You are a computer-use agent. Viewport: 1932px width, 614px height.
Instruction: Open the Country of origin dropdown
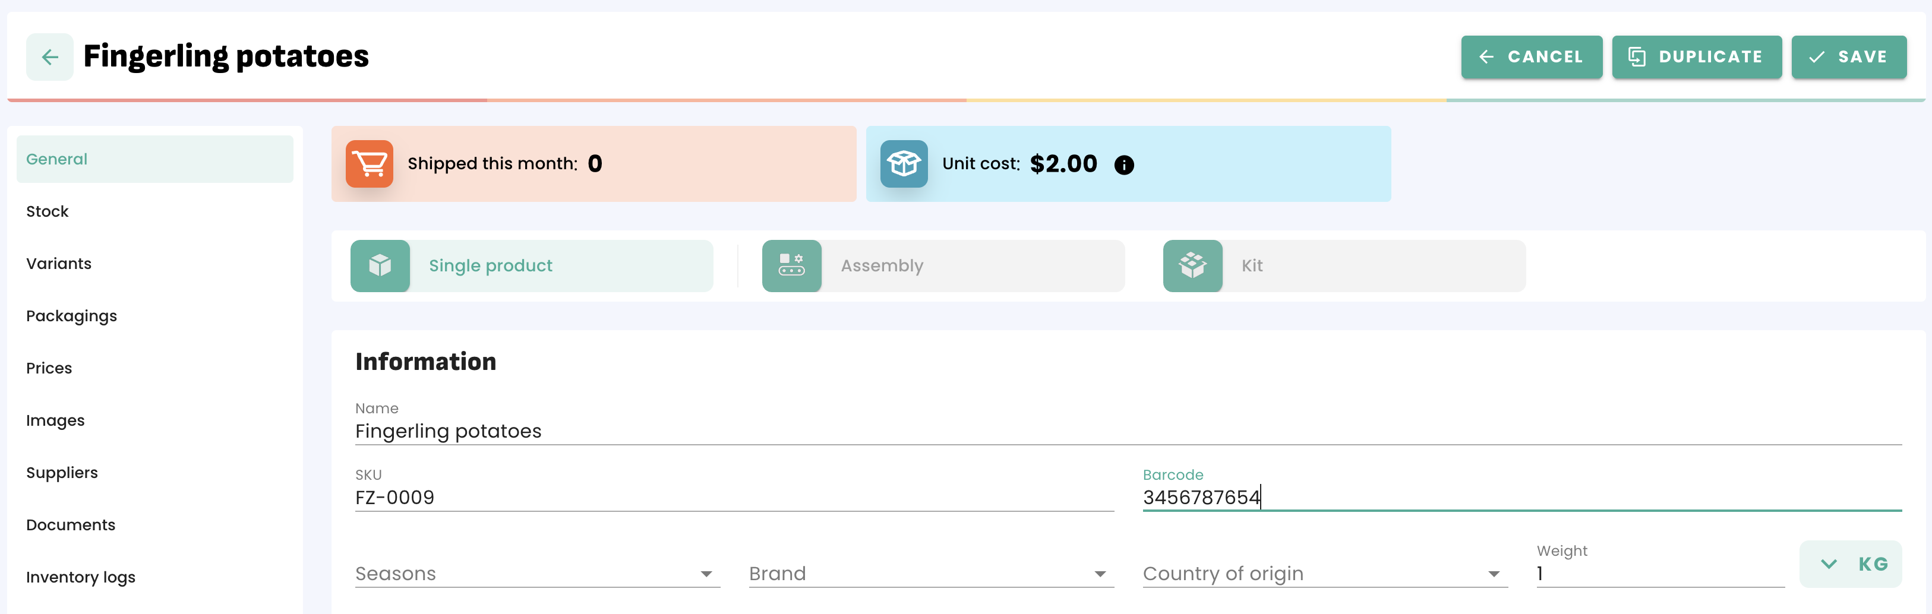(1324, 574)
